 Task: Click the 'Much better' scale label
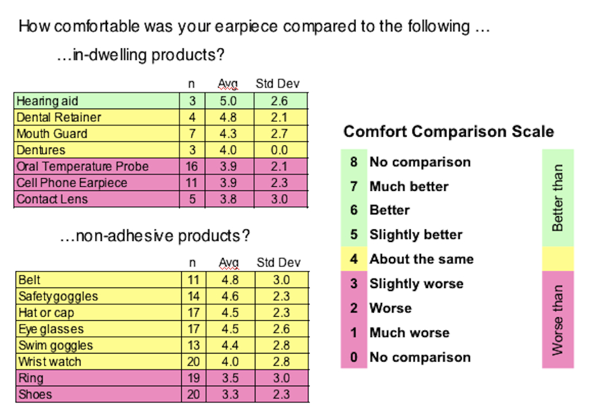409,186
